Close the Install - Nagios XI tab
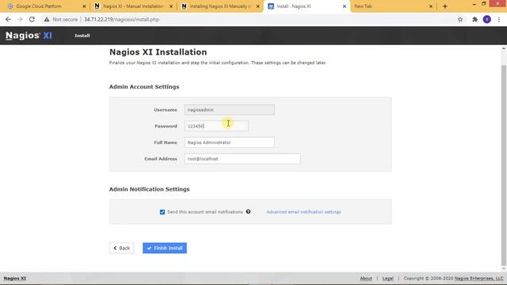This screenshot has height=285, width=507. [345, 6]
